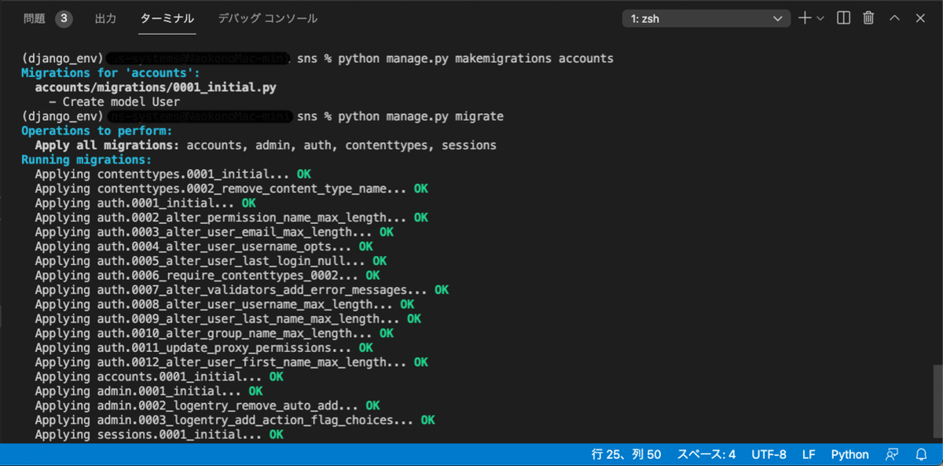Open the feedback icon in status bar
Viewport: 943px width, 466px height.
point(892,454)
